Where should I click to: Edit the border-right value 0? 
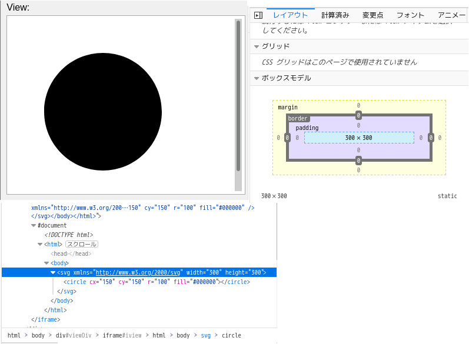[x=431, y=138]
